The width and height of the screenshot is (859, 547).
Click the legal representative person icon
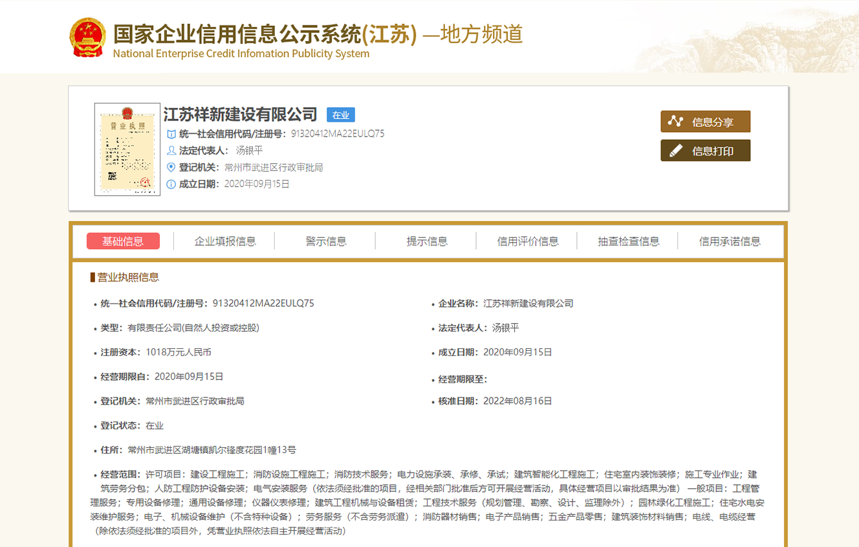171,150
